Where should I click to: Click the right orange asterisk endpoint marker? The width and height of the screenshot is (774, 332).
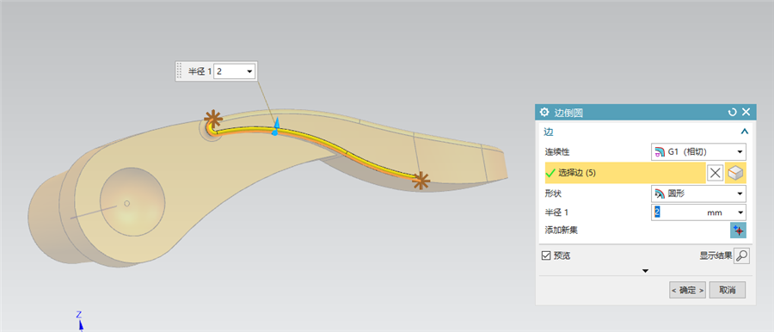point(421,181)
